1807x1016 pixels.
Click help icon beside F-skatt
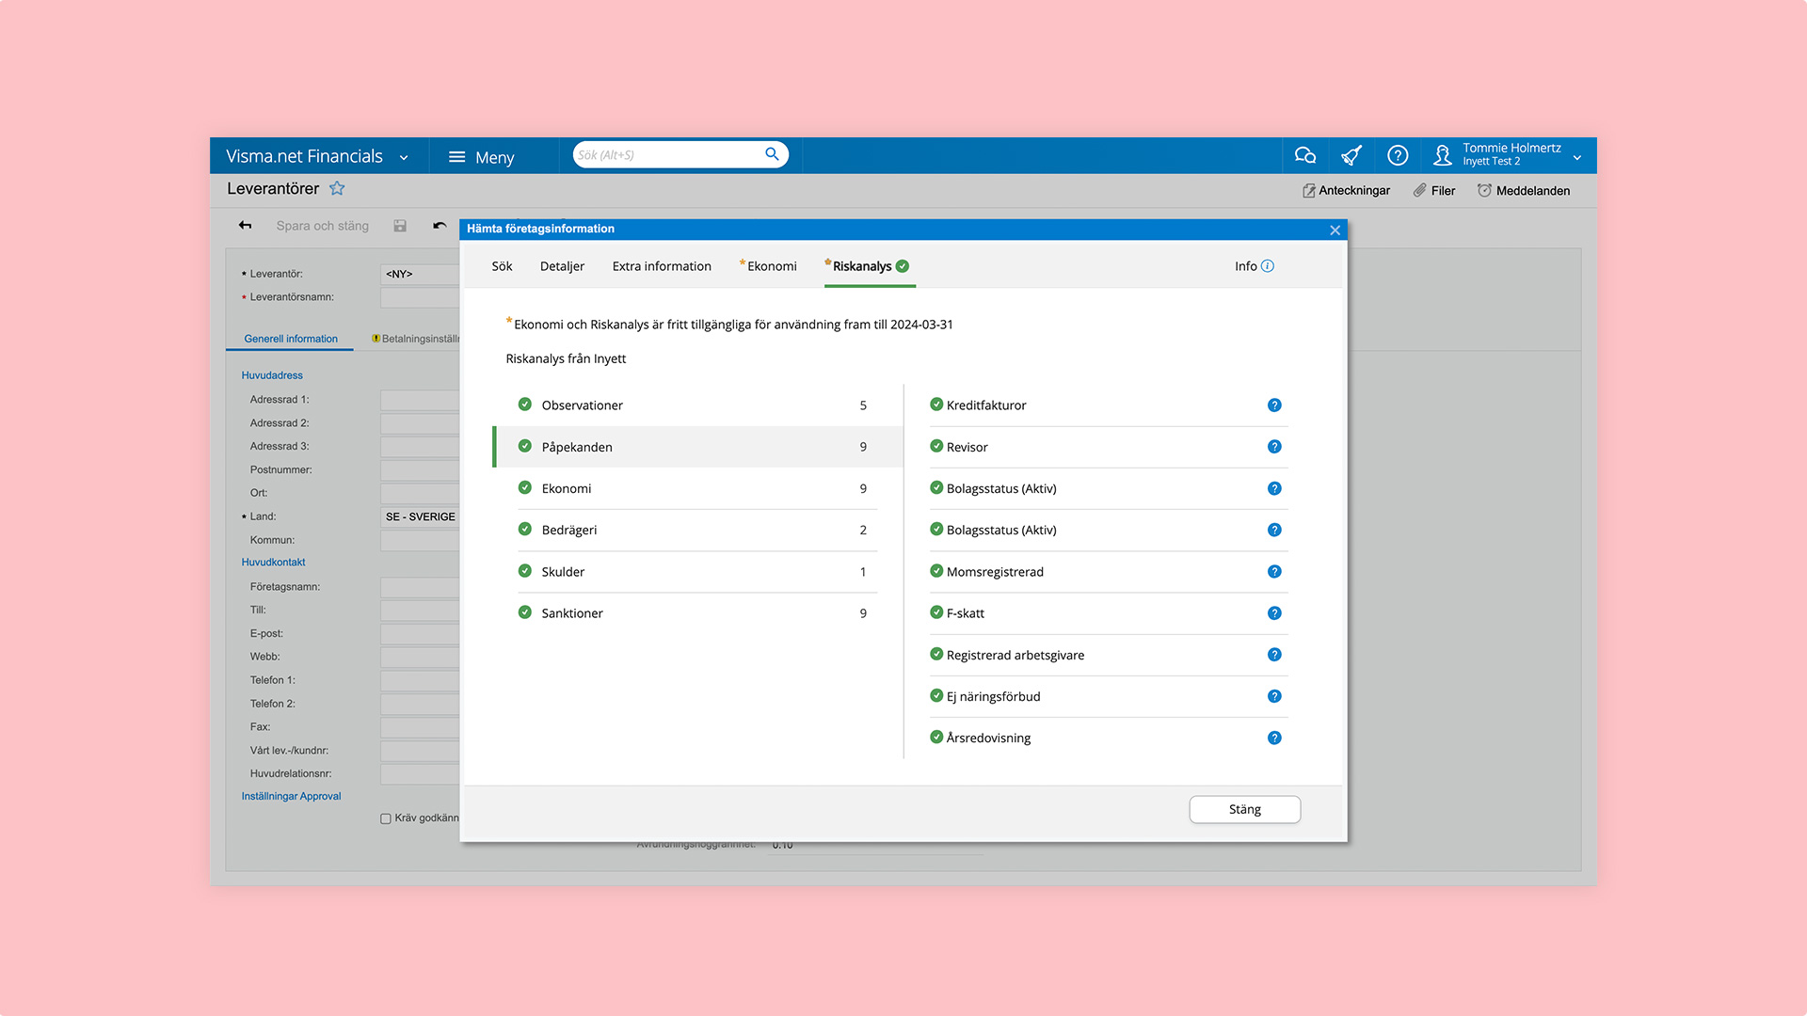click(1274, 613)
